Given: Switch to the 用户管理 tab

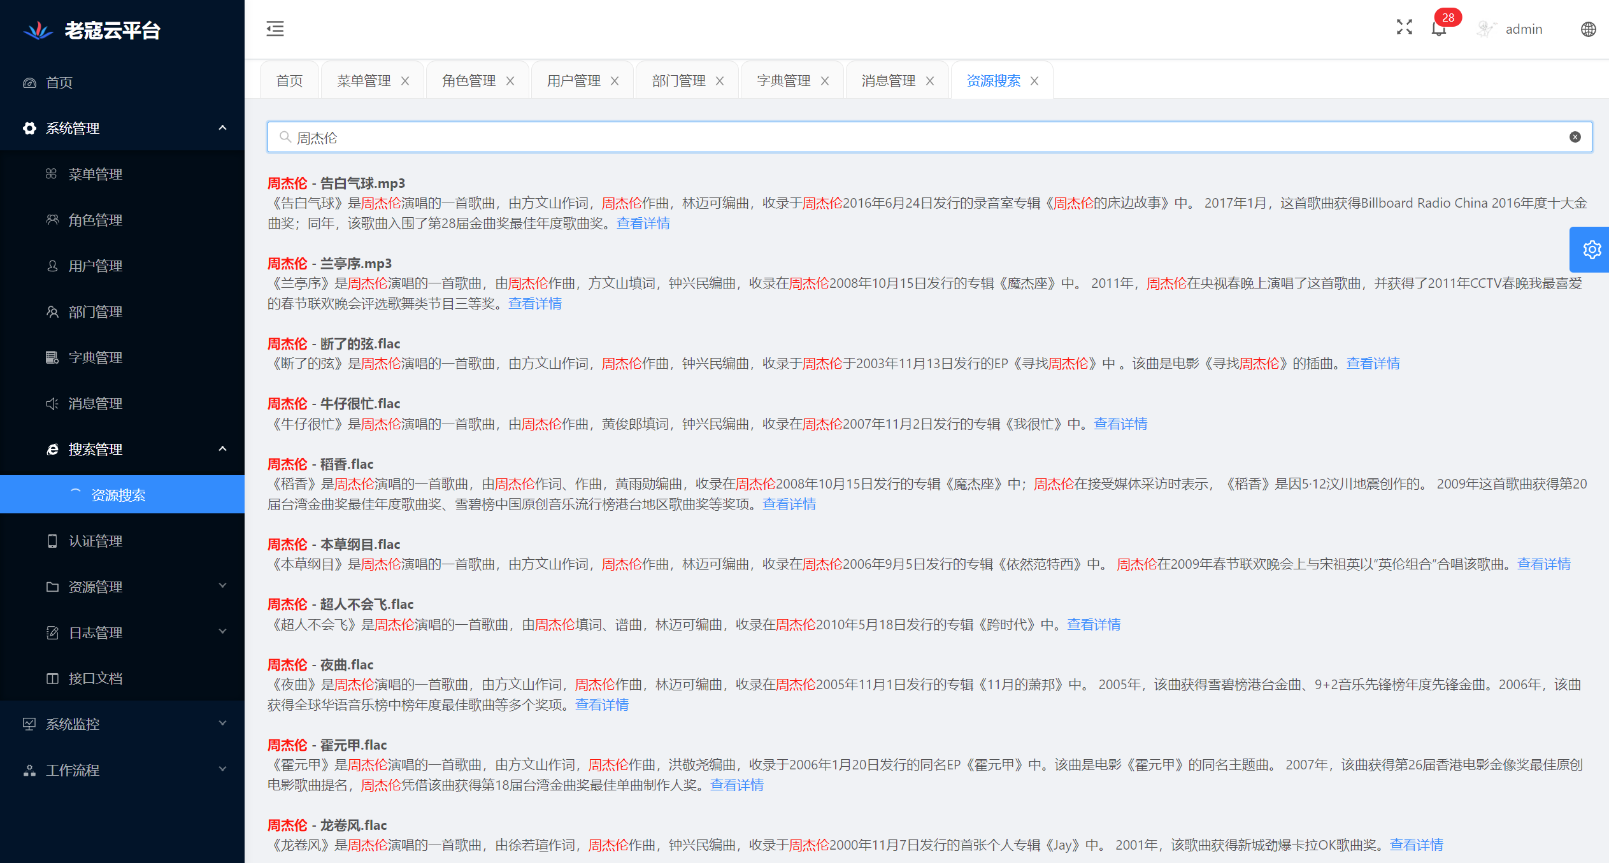Looking at the screenshot, I should (x=573, y=81).
